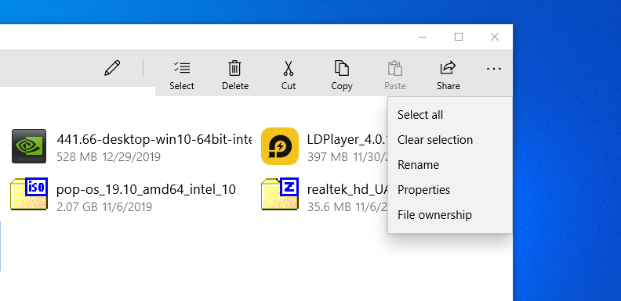621x301 pixels.
Task: Click the pencil rename icon in toolbar
Action: [x=112, y=68]
